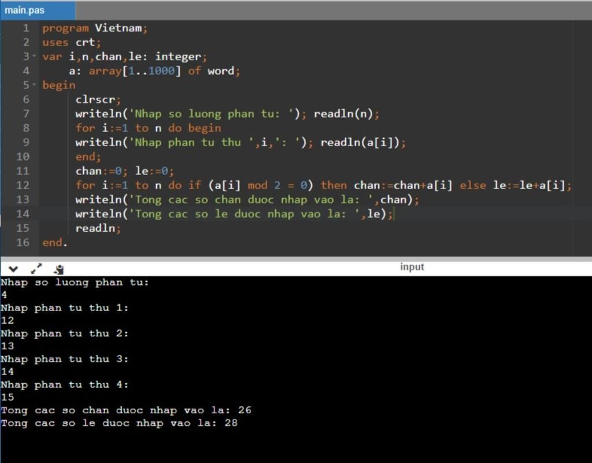Viewport: 592px width, 463px height.
Task: Click console result 'Tong cac so le ... 28'
Action: tap(119, 423)
